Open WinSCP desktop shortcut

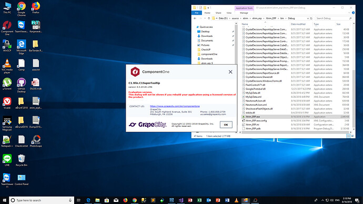pos(7,46)
